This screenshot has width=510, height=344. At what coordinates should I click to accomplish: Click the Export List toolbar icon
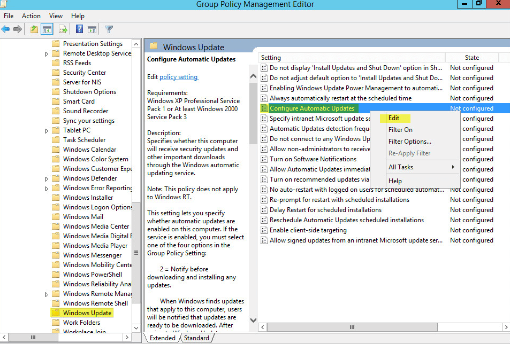click(63, 29)
